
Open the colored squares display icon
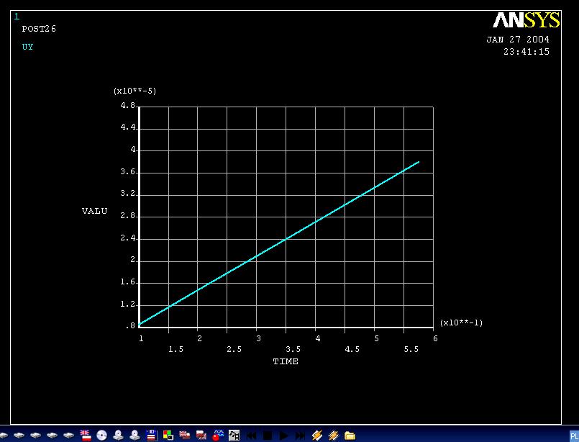[x=168, y=436]
